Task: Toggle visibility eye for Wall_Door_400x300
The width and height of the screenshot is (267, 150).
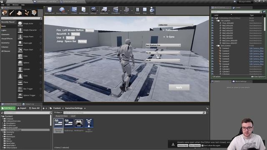Action: coord(212,41)
